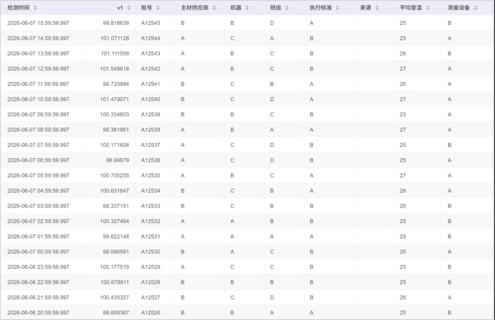The width and height of the screenshot is (495, 320).
Task: Click v1 cell showing 99.096581
Action: point(116,252)
